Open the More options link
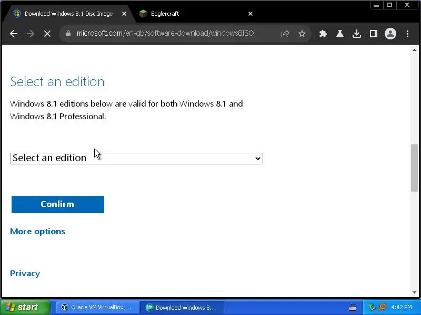The image size is (421, 315). click(x=37, y=232)
